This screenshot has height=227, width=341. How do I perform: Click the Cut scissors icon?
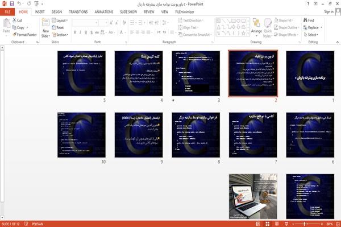coord(14,20)
